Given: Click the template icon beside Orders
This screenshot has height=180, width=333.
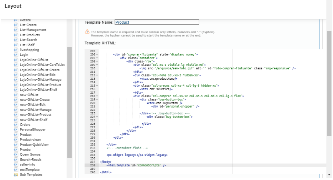Looking at the screenshot, I should [16, 125].
